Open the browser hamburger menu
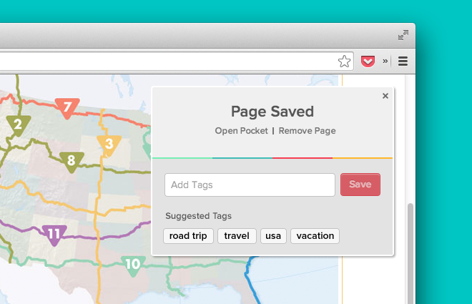Screen dimensions: 472x304 (403, 62)
